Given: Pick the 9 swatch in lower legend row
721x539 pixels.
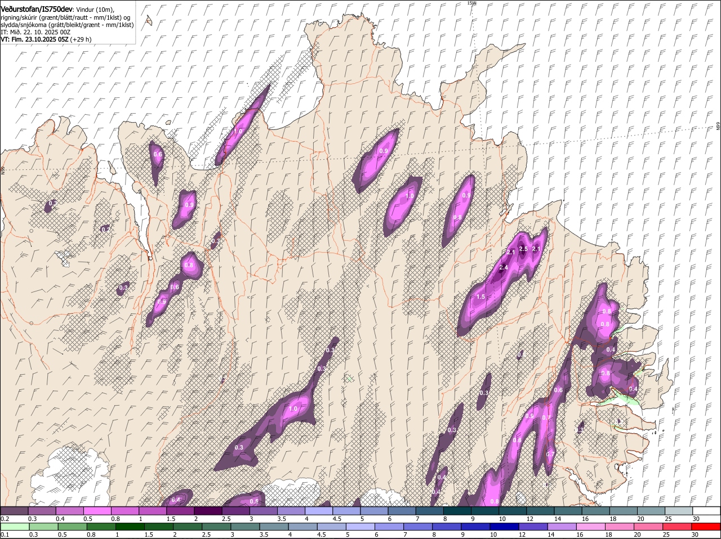Looking at the screenshot, I should click(475, 527).
